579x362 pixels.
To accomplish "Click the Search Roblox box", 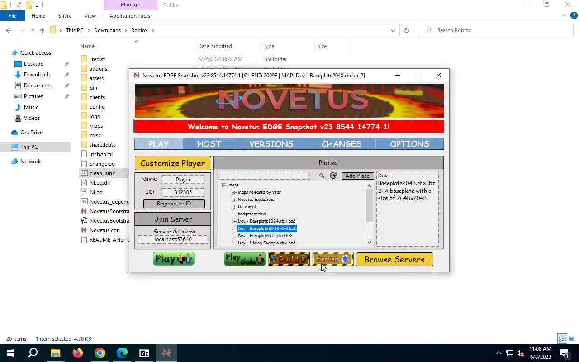I will [496, 30].
